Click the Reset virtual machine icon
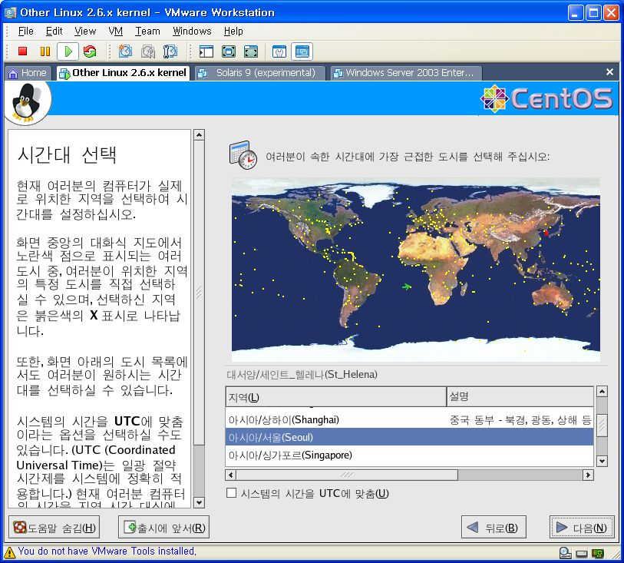Image resolution: width=624 pixels, height=563 pixels. [x=90, y=51]
